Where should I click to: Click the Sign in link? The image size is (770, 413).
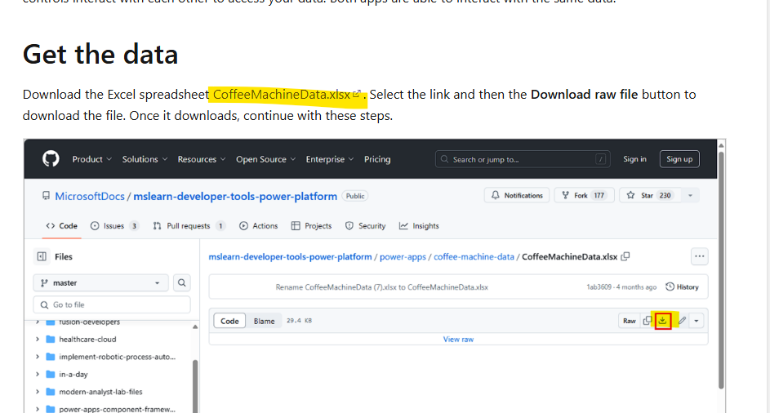[634, 159]
